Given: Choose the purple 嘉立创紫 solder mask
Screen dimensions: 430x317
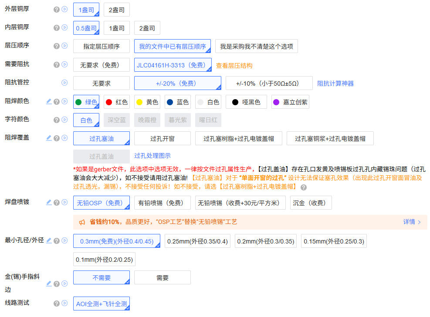Looking at the screenshot, I should pos(291,102).
